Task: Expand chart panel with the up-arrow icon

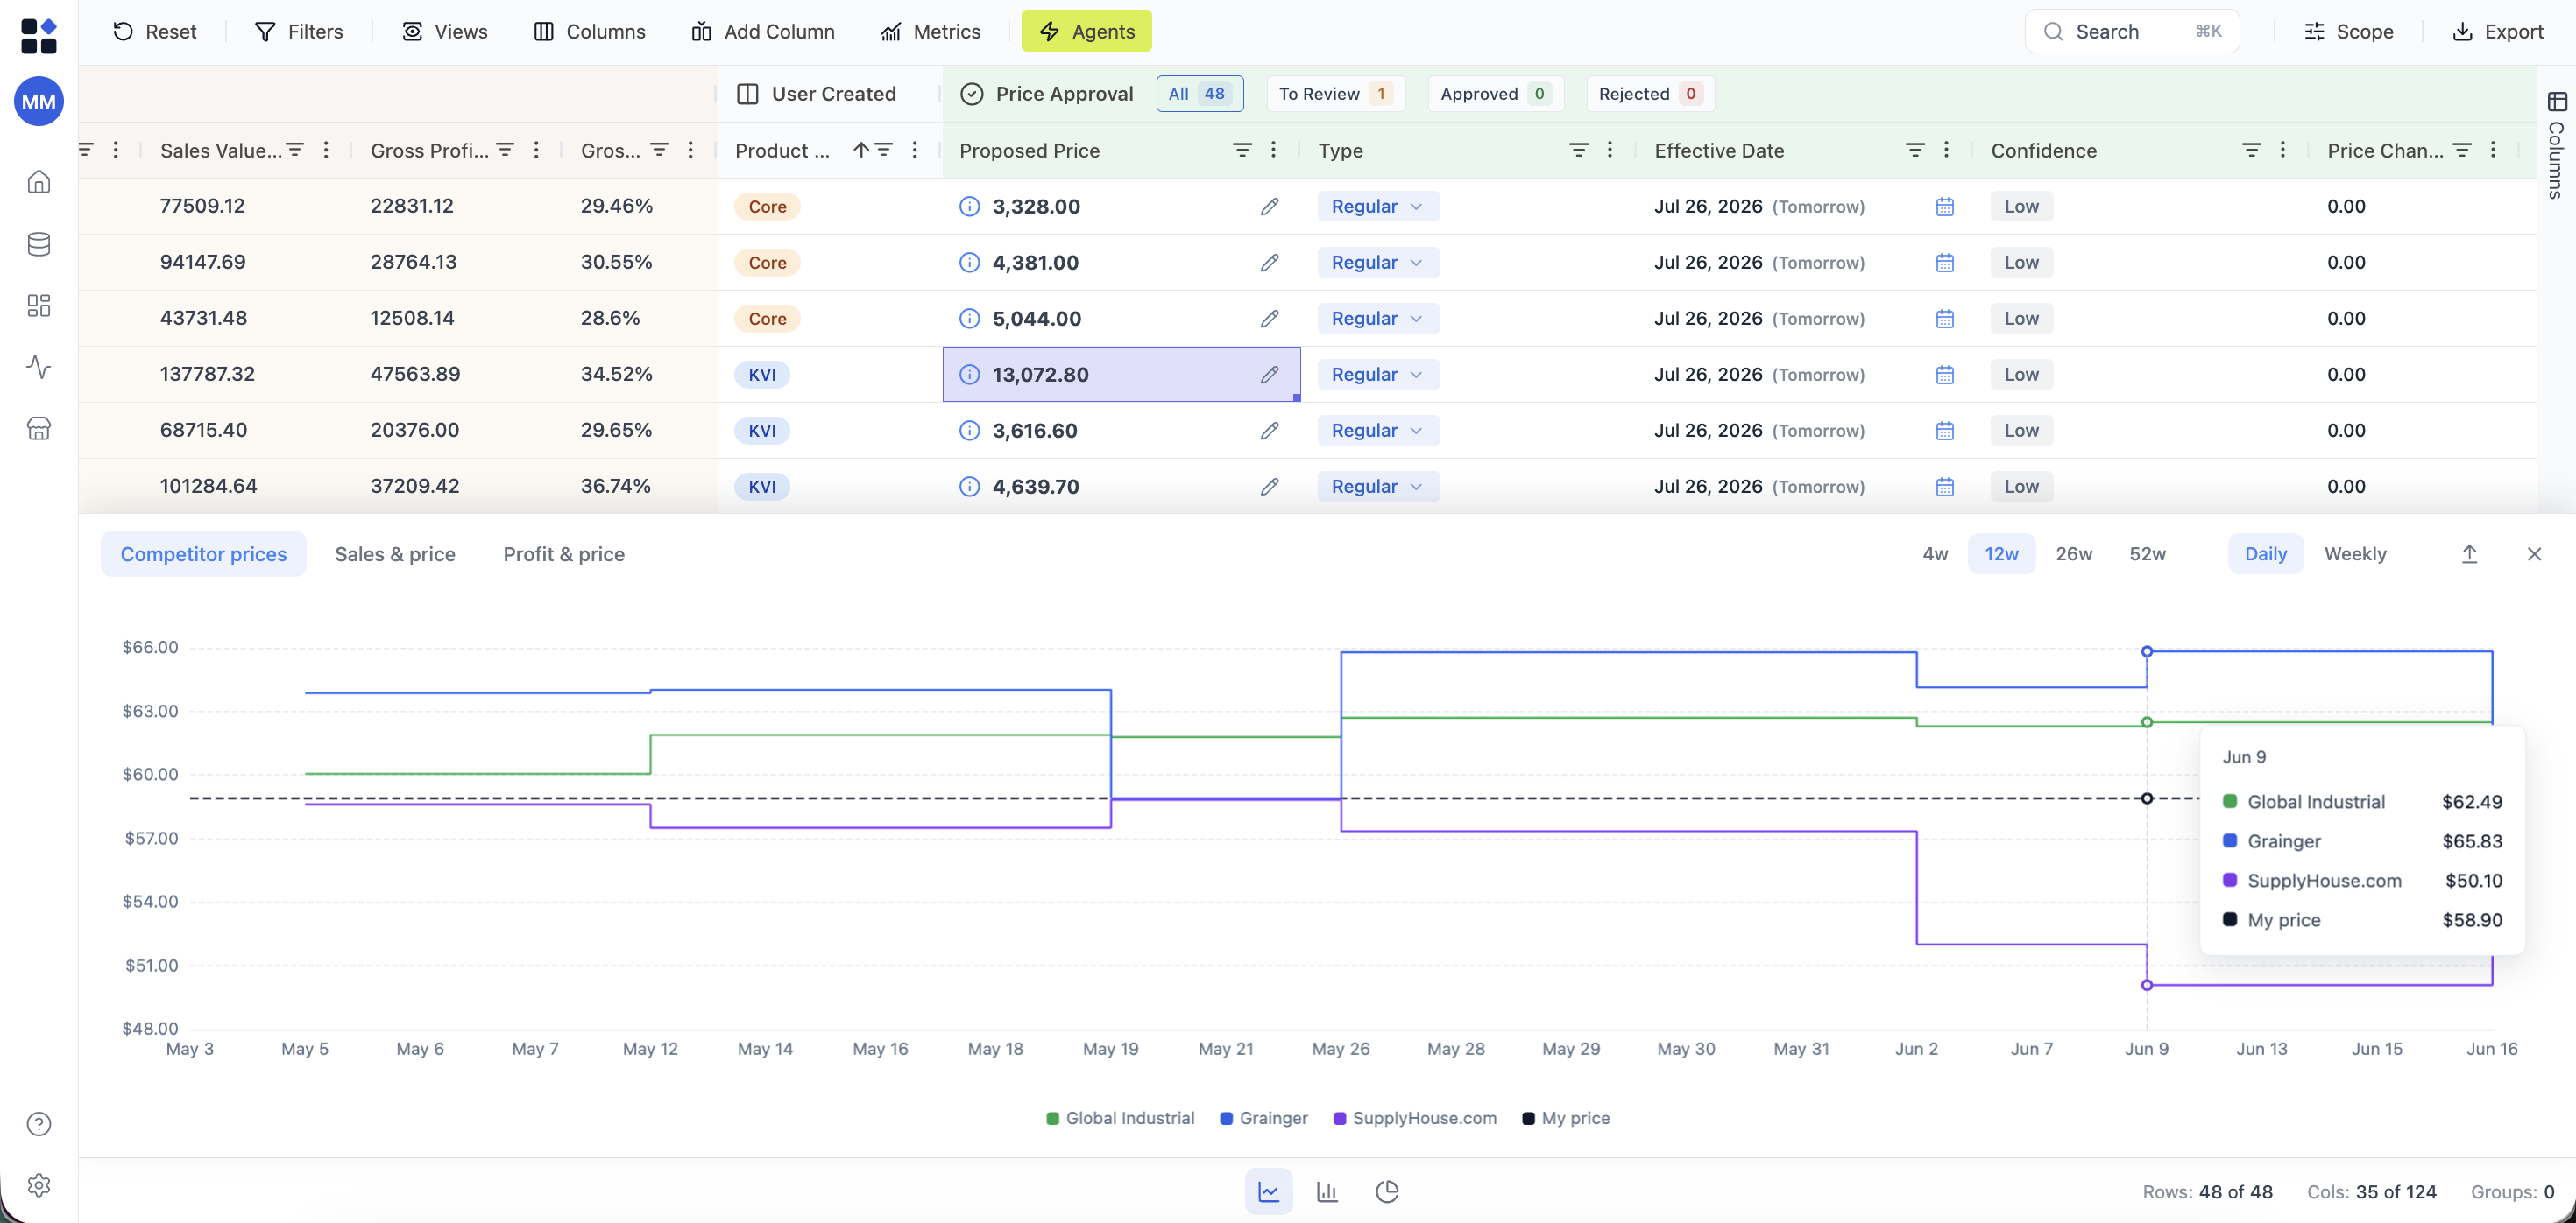Action: pos(2469,553)
